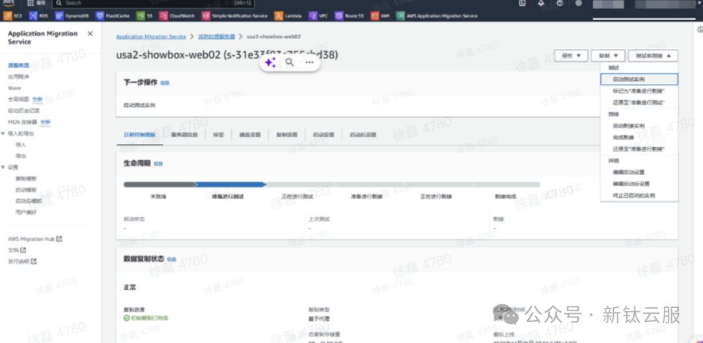Viewport: 703px width, 343px height.
Task: Switch to the 服务器信息 tab
Action: tap(184, 135)
